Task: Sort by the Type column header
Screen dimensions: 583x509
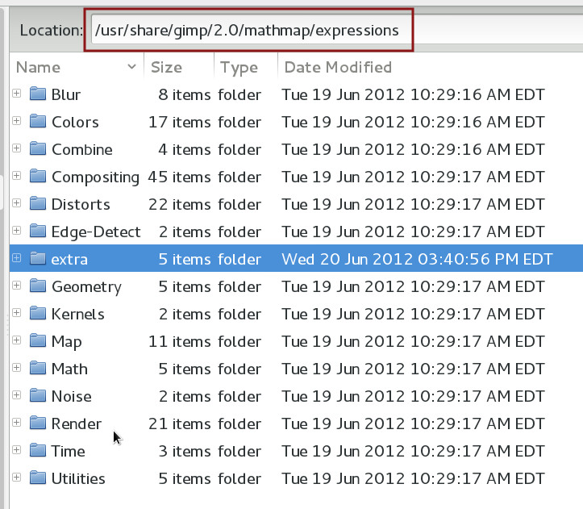Action: point(246,67)
